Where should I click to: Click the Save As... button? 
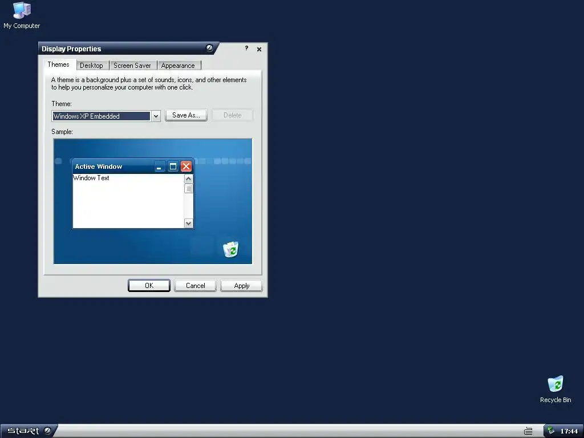186,115
